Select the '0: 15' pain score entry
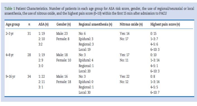 click(x=153, y=34)
